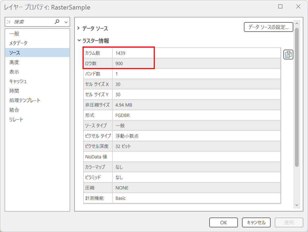Click the scroll down arrow
The width and height of the screenshot is (308, 232).
[297, 205]
